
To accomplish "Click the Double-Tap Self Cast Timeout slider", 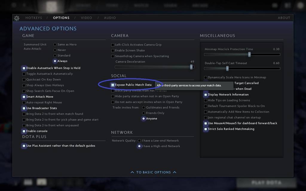I will point(227,68).
